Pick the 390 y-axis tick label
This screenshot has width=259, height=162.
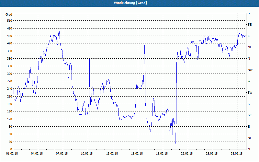coord(10,51)
